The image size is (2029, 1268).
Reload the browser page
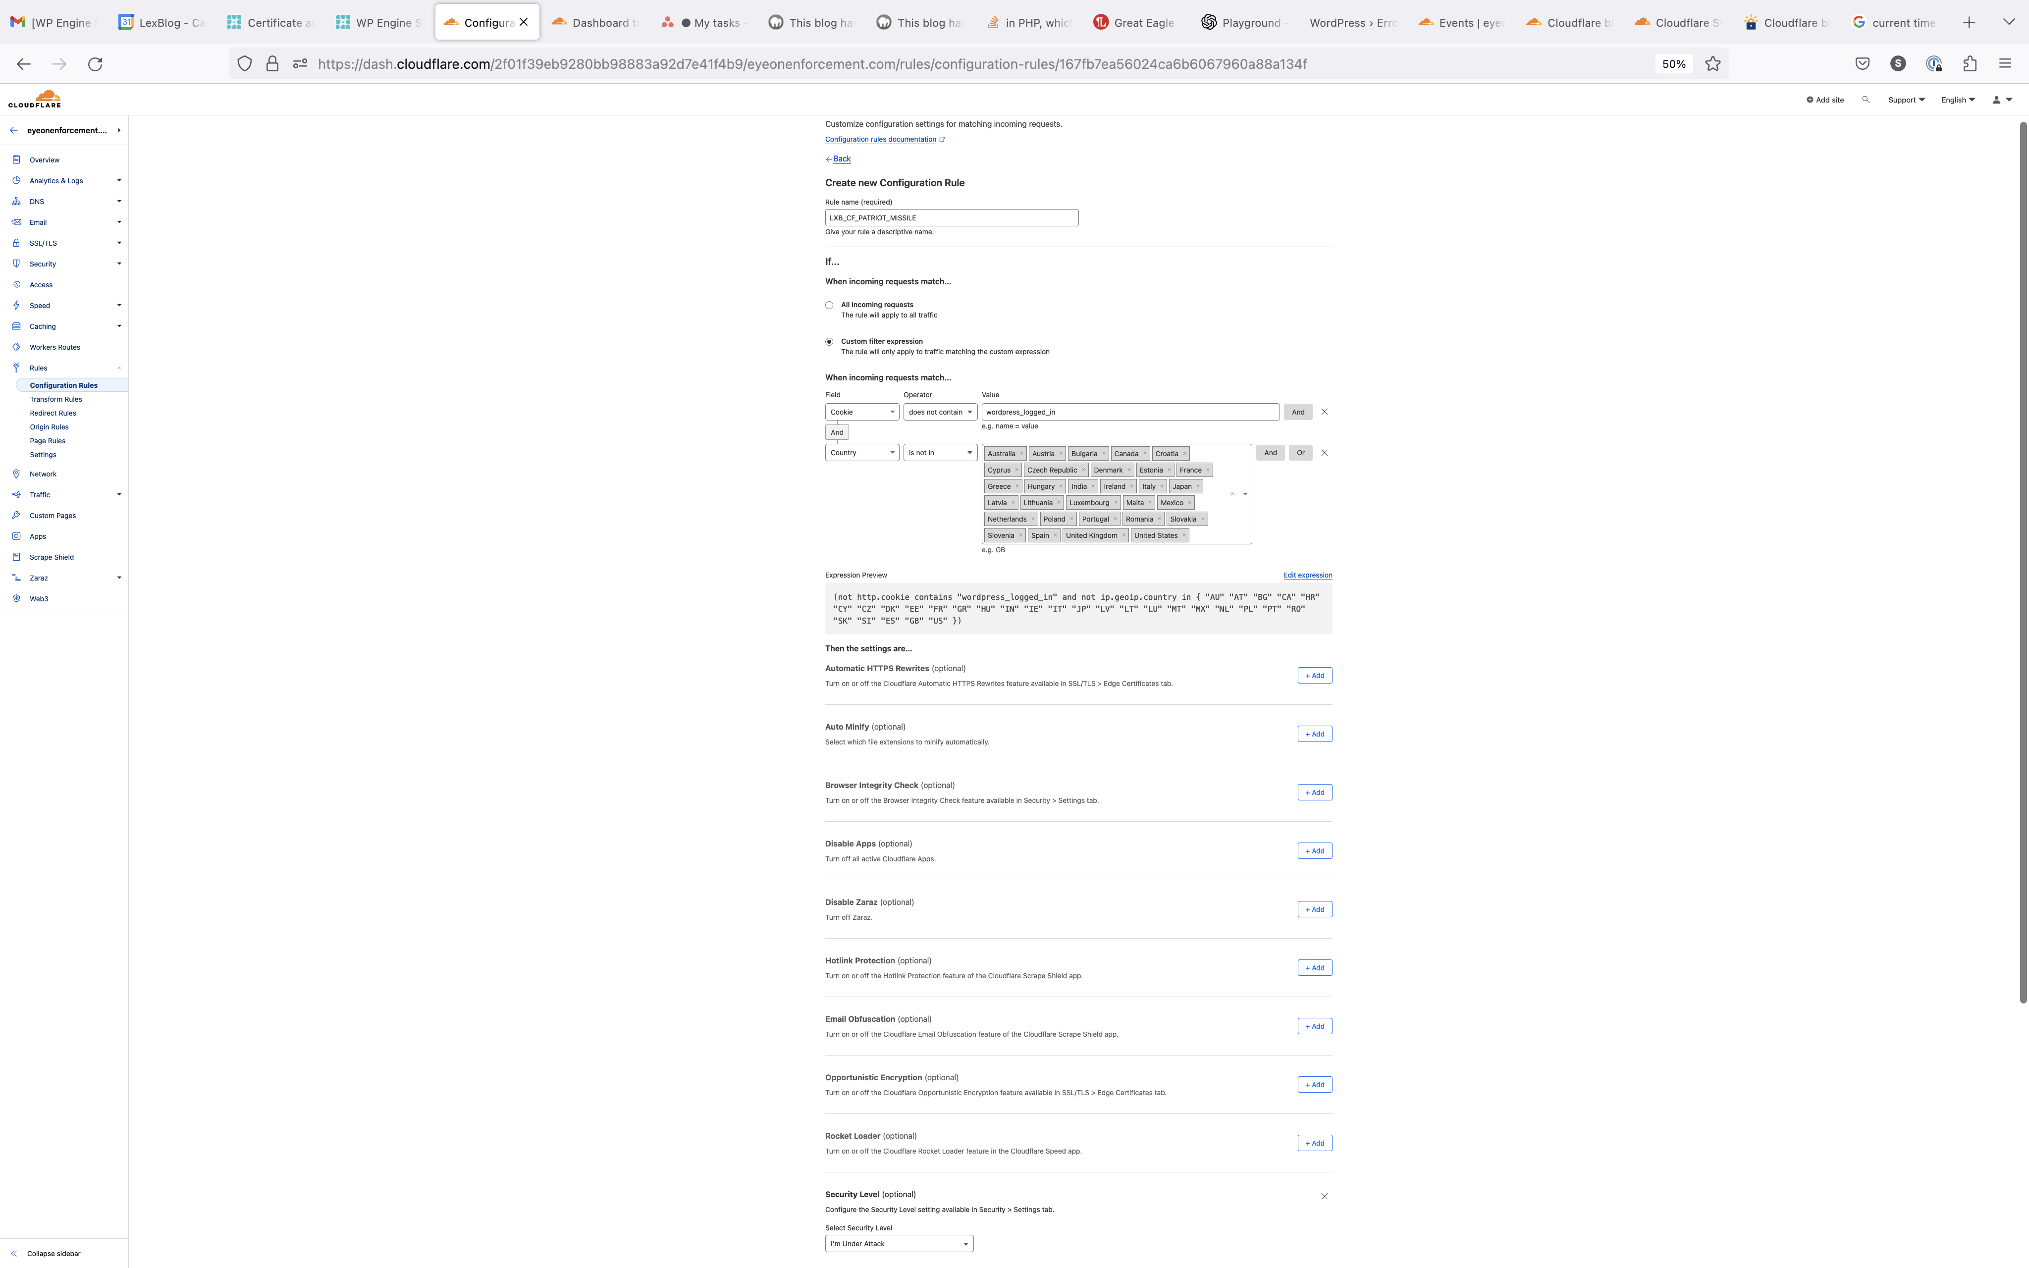point(96,64)
